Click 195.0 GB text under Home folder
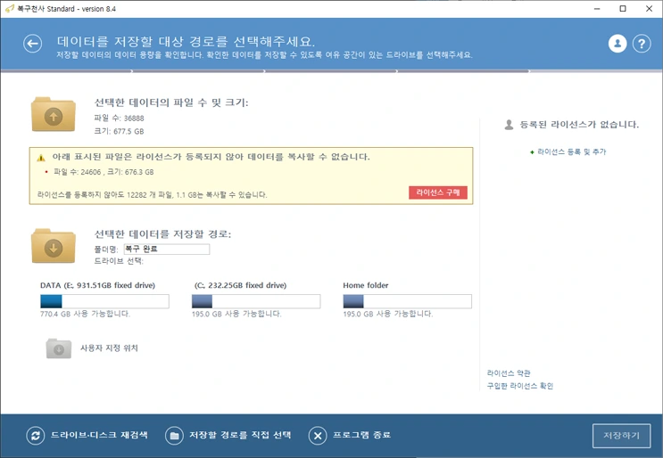The height and width of the screenshot is (458, 663). click(388, 314)
